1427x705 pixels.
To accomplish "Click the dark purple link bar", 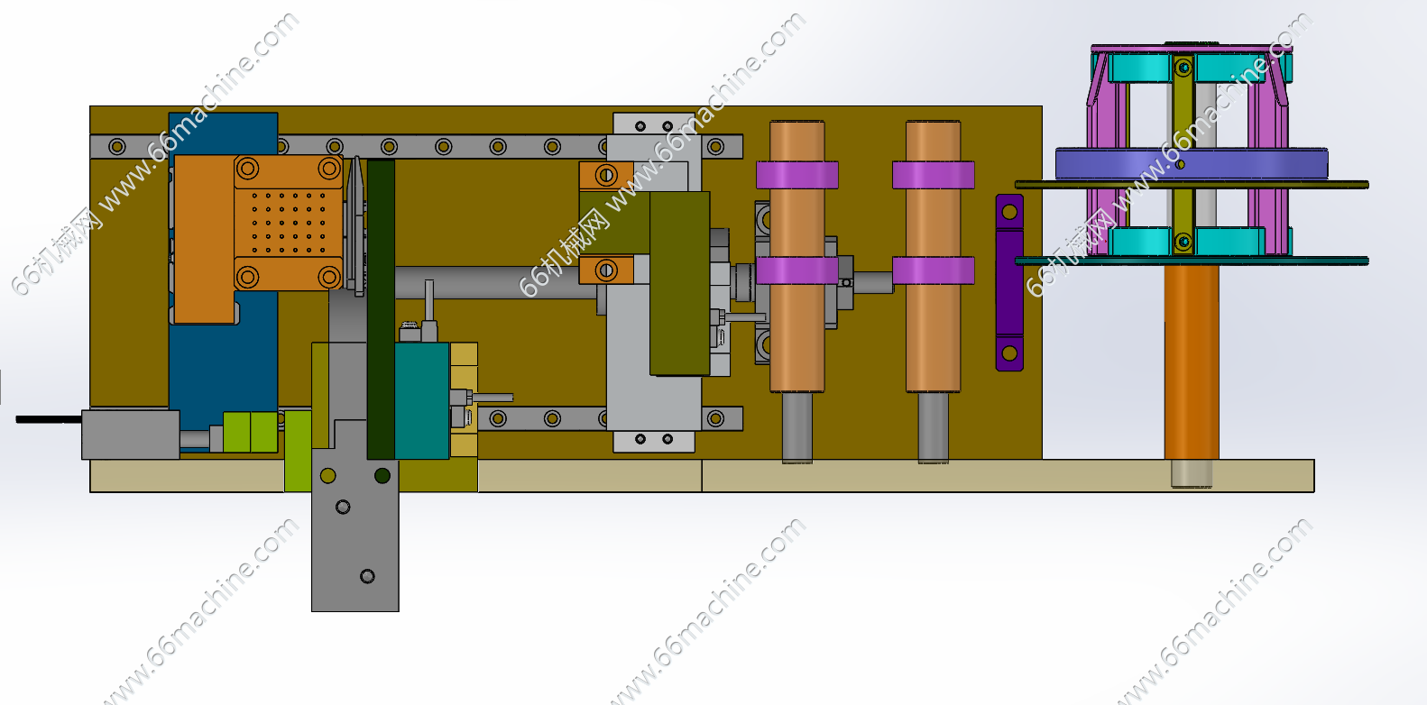I will click(x=1009, y=284).
